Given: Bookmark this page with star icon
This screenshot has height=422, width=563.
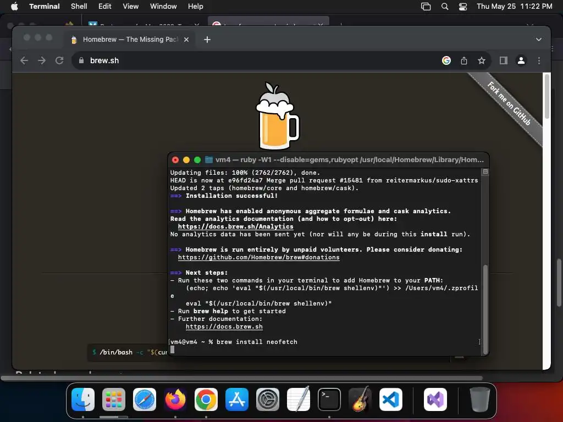Looking at the screenshot, I should click(482, 60).
